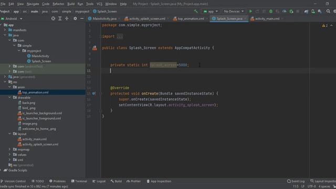Collapse the res folder arrow
The image size is (336, 189).
coord(5,82)
